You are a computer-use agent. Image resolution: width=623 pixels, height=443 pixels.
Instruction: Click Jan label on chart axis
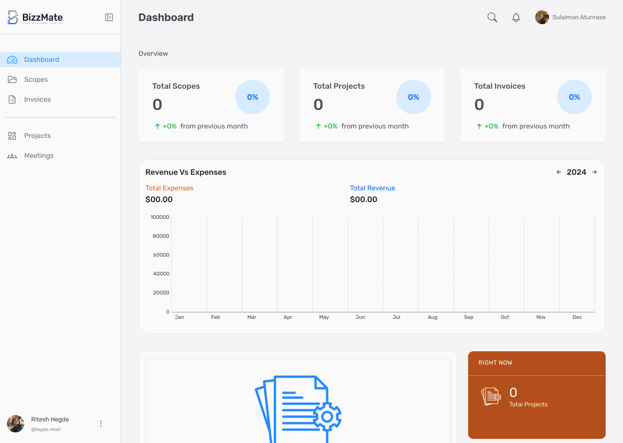point(180,317)
